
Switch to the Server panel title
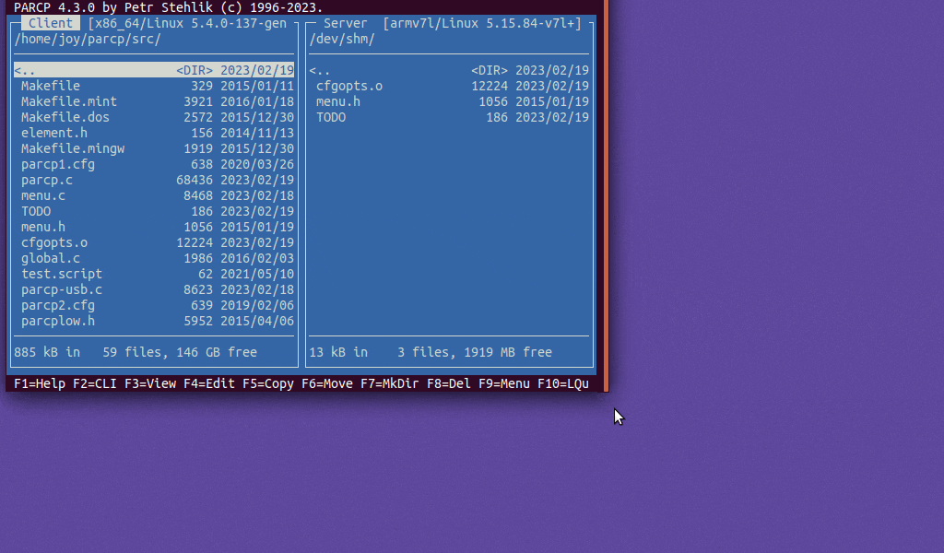coord(346,23)
